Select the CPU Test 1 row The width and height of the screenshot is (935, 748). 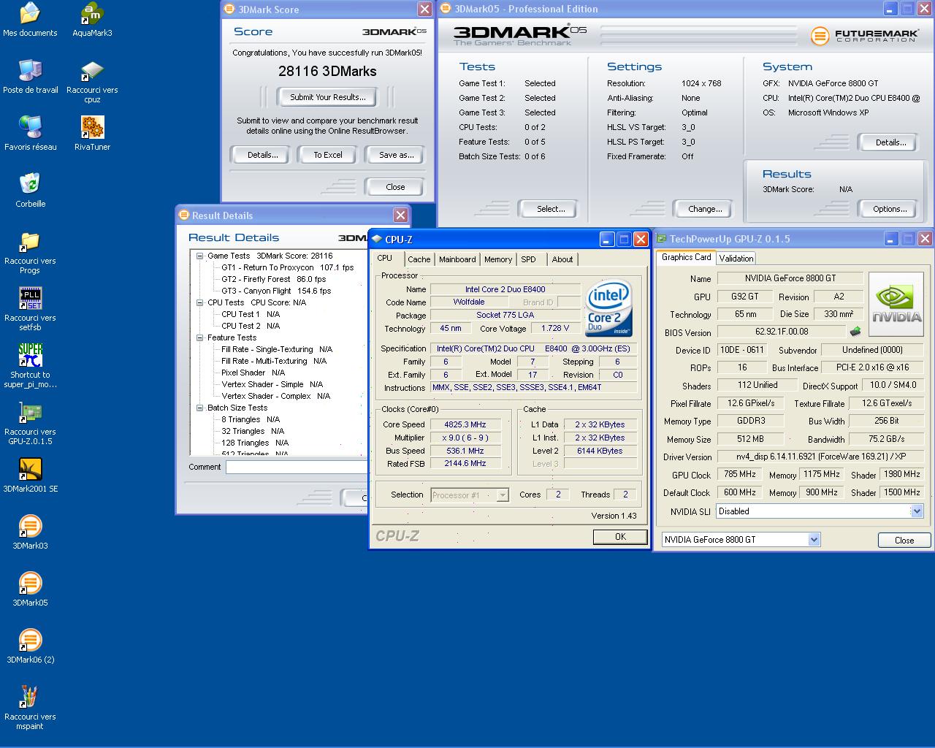point(251,314)
